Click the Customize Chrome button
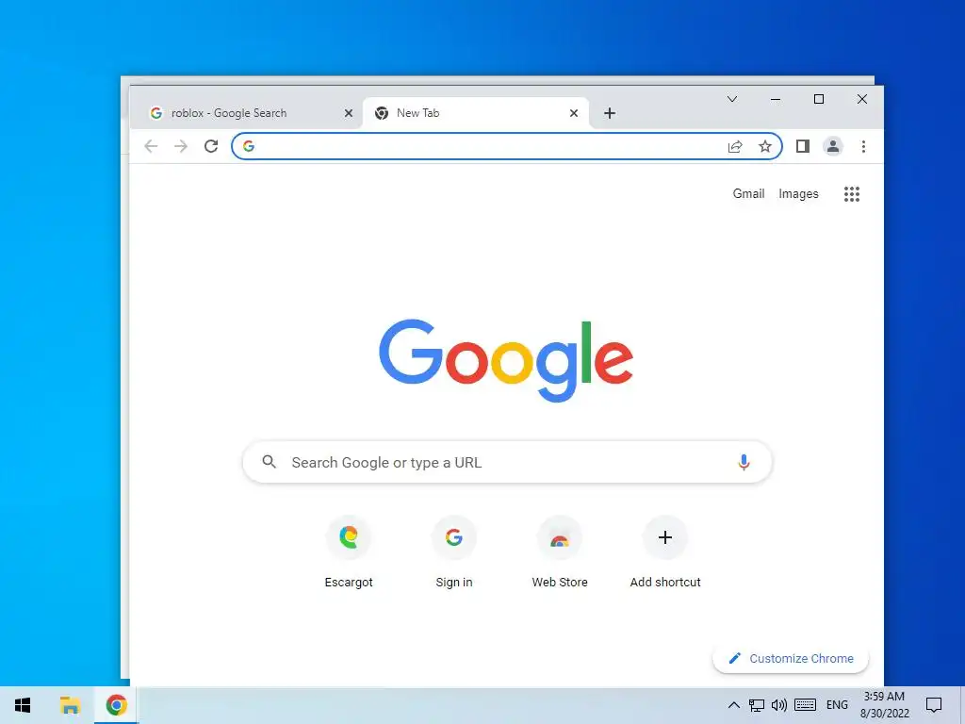This screenshot has width=965, height=724. [791, 659]
